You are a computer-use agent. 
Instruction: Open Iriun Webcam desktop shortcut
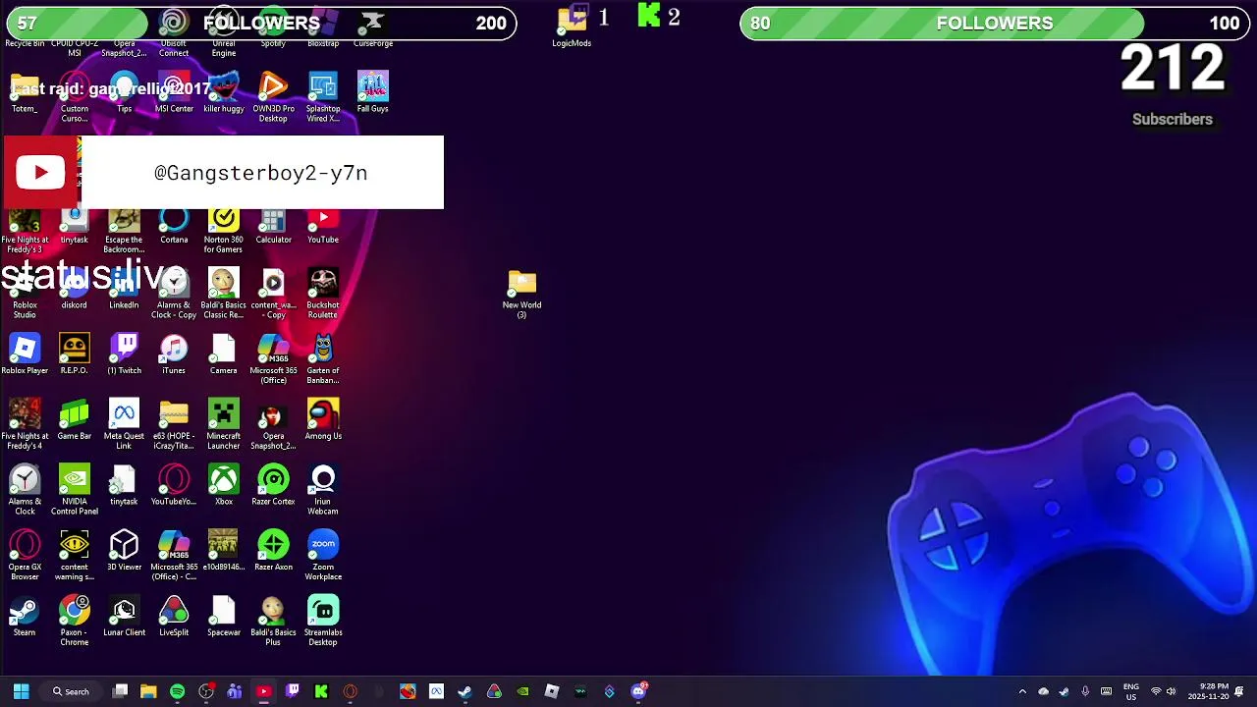(x=323, y=490)
